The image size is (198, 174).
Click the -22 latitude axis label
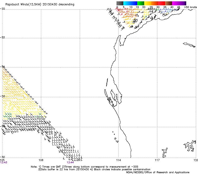(2, 37)
